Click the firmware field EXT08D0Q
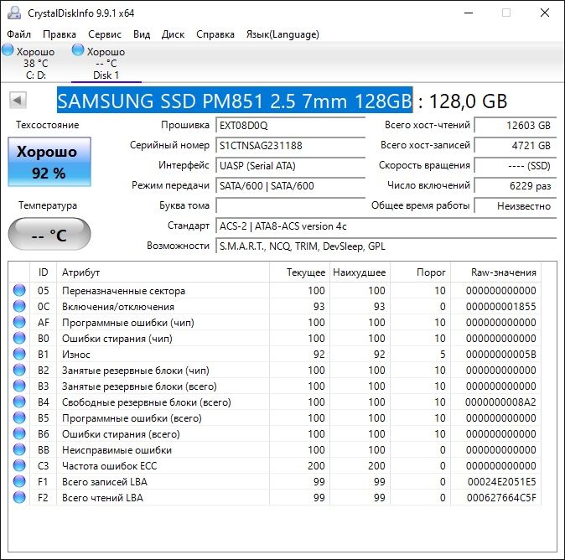 pos(290,126)
